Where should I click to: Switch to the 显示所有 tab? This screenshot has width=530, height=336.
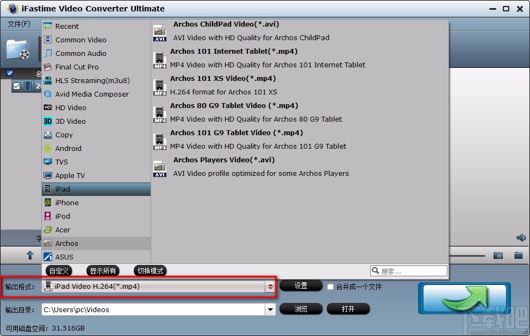coord(103,270)
